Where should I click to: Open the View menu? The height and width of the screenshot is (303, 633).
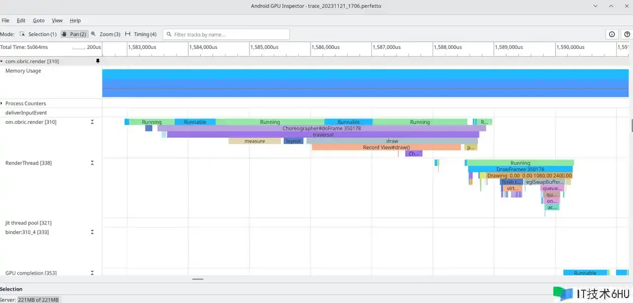pyautogui.click(x=57, y=21)
